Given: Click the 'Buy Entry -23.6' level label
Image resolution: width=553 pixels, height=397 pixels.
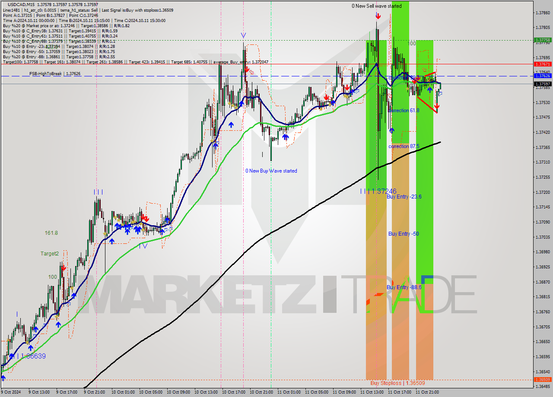Looking at the screenshot, I should point(404,197).
